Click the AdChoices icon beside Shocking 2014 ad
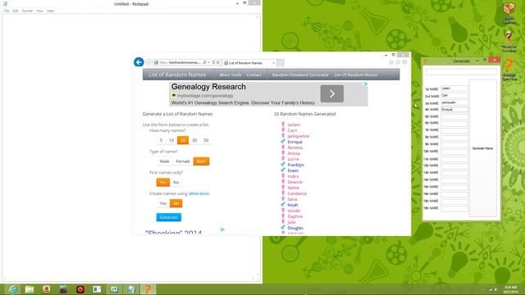Viewport: 525px width, 295px height. pyautogui.click(x=222, y=229)
